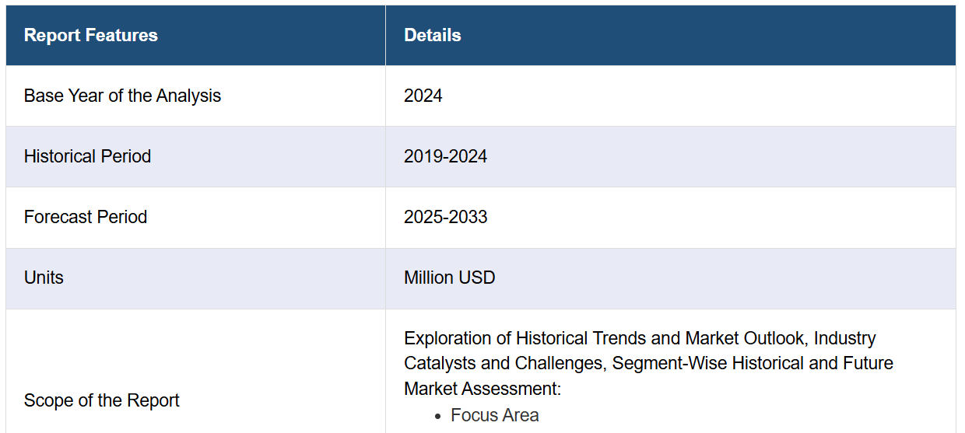
Task: Click the Market Assessment: text line
Action: tap(482, 388)
